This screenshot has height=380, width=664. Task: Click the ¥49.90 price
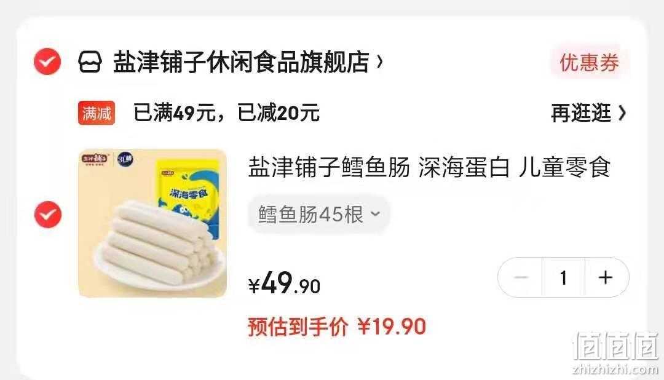284,283
